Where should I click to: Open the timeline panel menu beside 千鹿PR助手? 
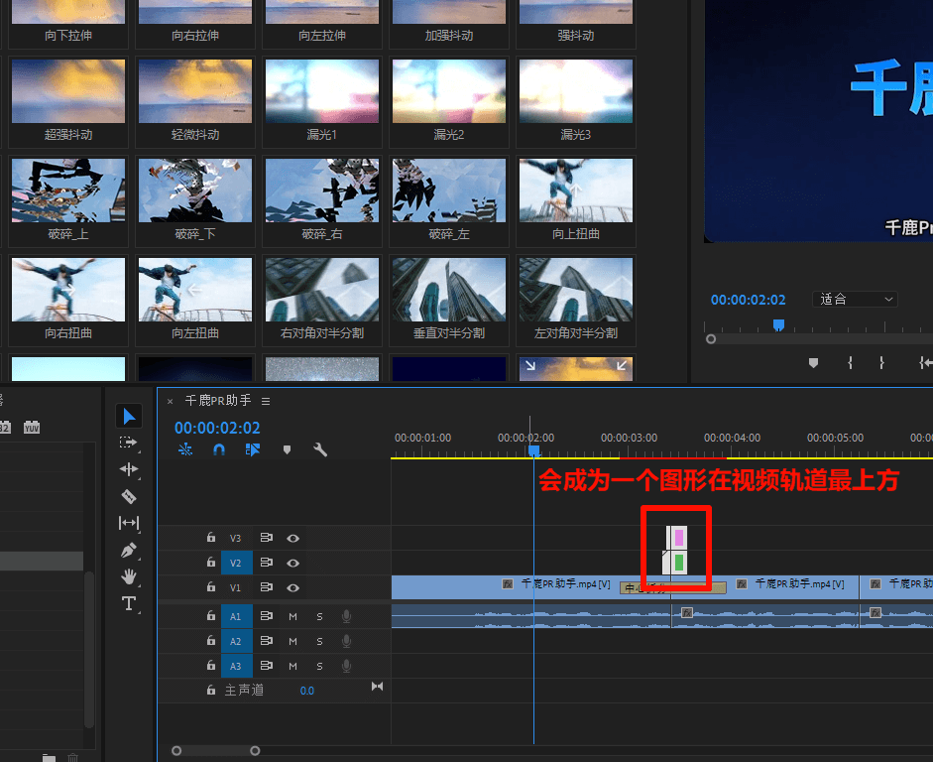tap(266, 401)
